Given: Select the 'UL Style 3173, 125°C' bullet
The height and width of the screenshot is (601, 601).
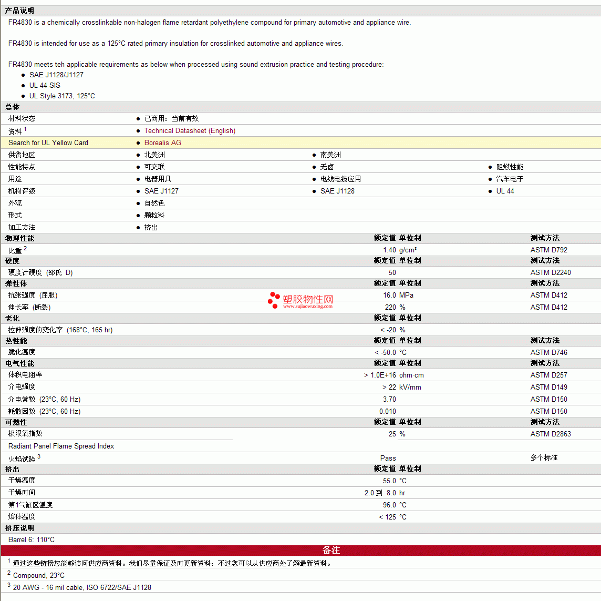Looking at the screenshot, I should coord(62,96).
